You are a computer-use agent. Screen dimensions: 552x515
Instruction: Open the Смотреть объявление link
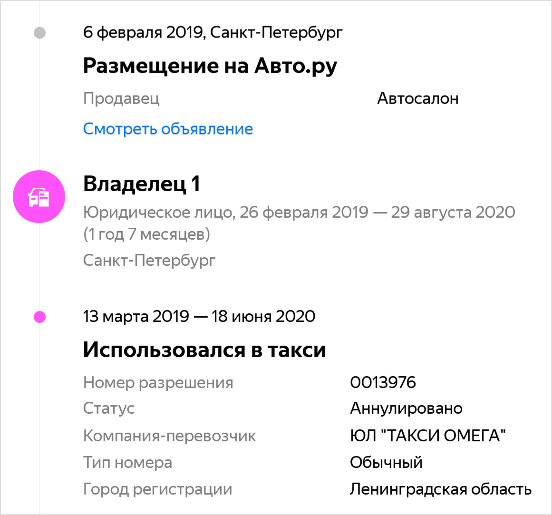(x=168, y=129)
